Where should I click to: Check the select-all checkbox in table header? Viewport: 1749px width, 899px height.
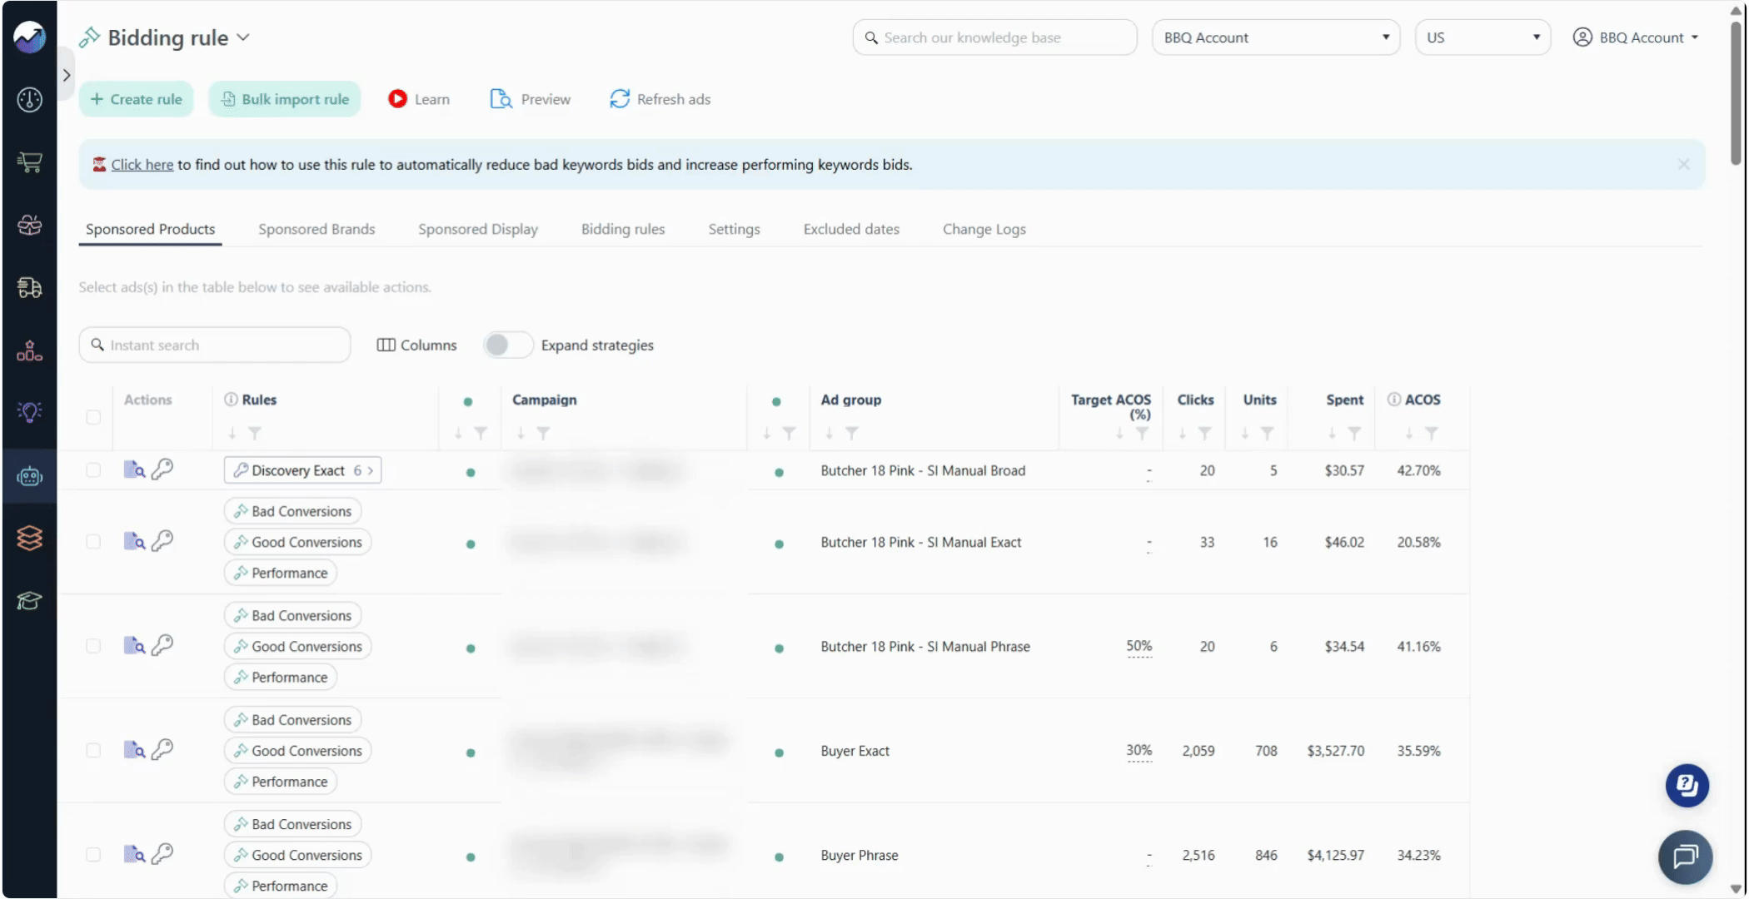pyautogui.click(x=93, y=417)
